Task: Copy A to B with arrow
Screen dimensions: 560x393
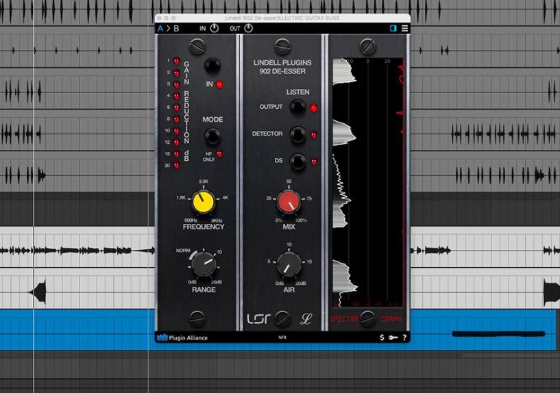Action: tap(168, 29)
